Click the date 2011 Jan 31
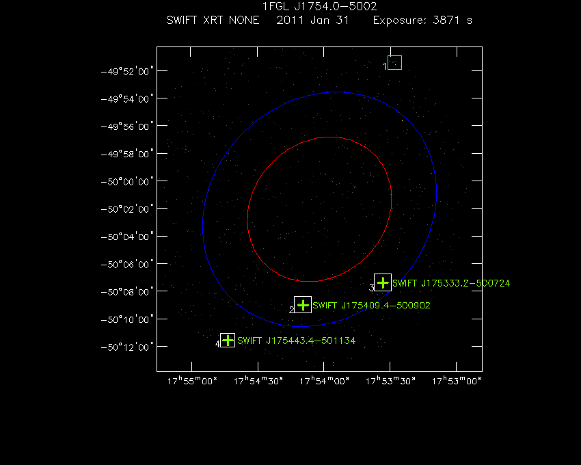This screenshot has height=465, width=581. 312,20
